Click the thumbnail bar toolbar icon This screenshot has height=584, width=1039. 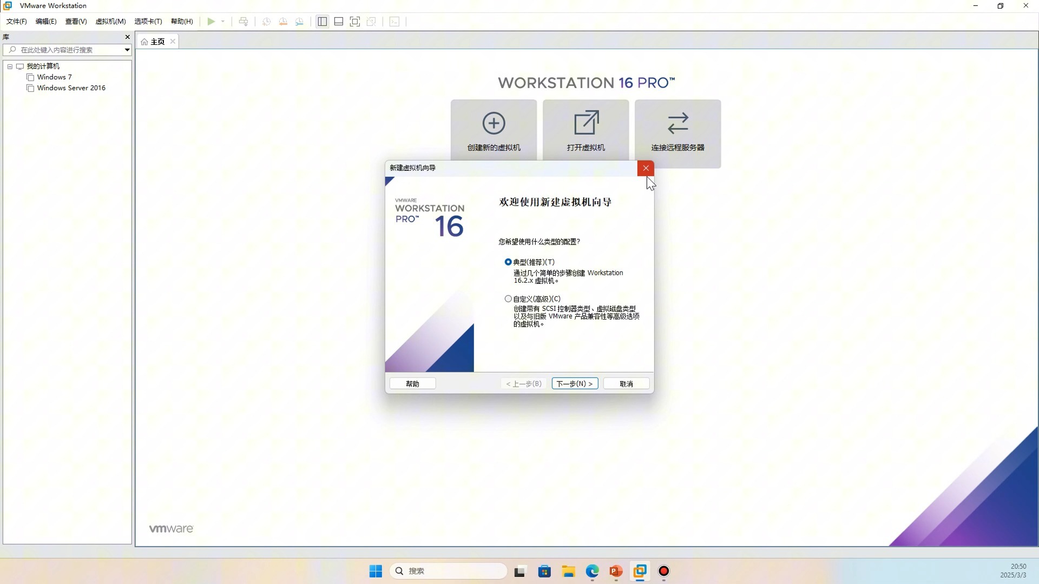(339, 22)
